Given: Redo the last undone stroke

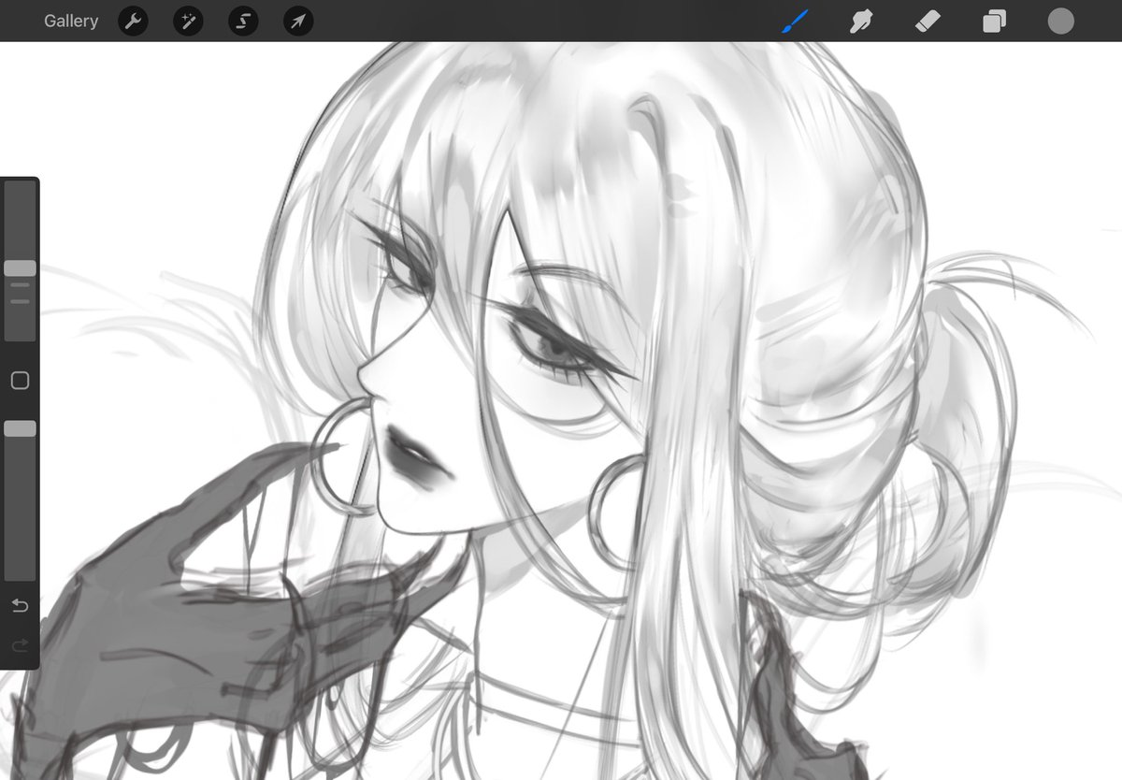Looking at the screenshot, I should pos(20,645).
